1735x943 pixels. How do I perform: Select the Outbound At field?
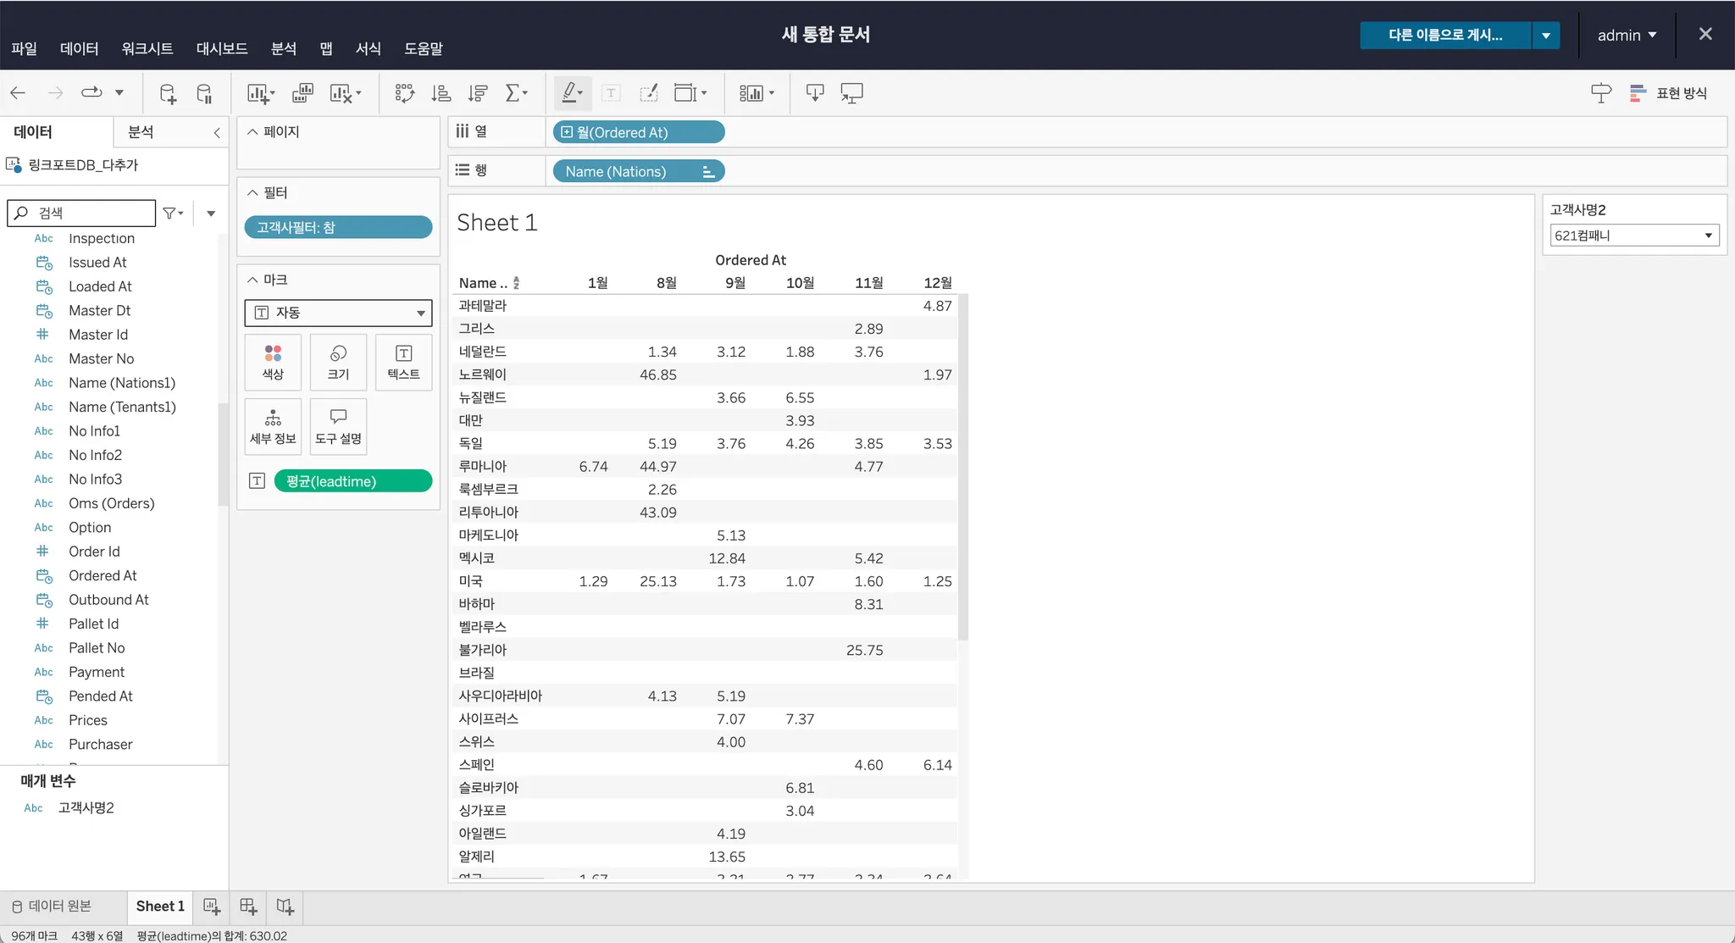[108, 600]
